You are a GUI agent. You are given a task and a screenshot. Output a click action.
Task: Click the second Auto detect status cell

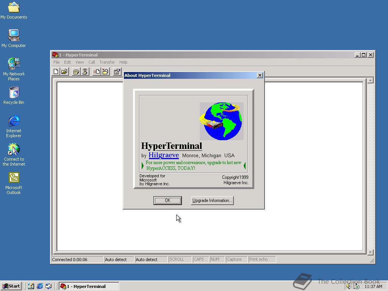[x=151, y=259]
